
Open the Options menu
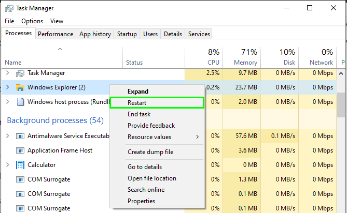coord(32,21)
